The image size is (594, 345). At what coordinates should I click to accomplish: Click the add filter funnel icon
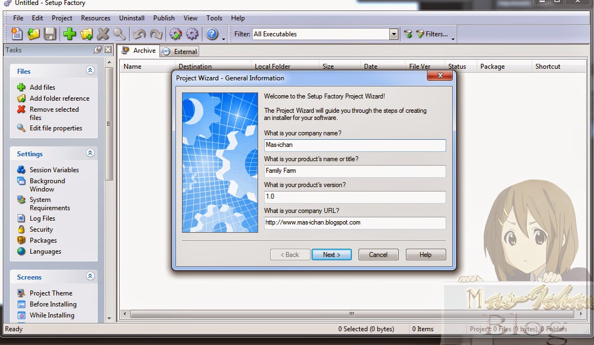(x=408, y=34)
